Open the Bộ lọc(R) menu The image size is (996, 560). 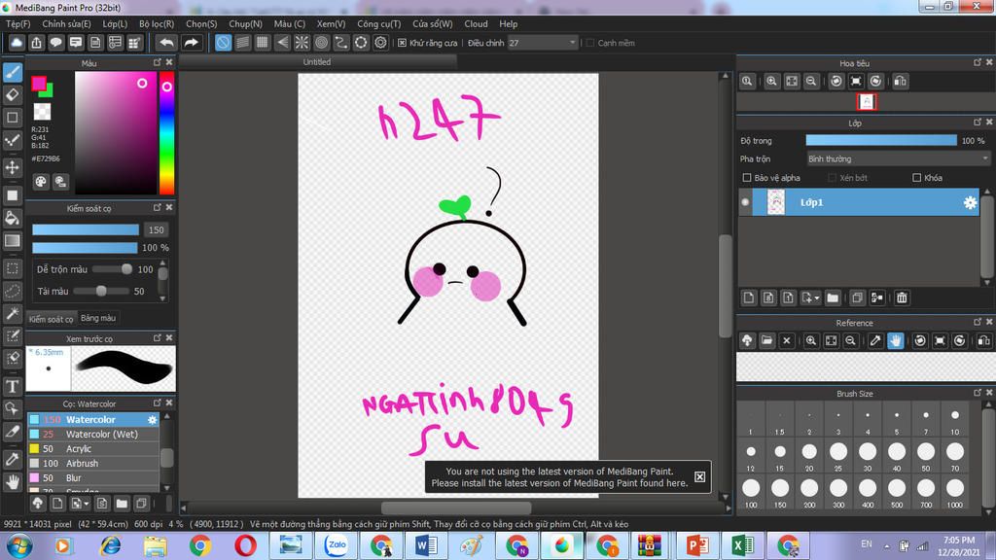(157, 24)
